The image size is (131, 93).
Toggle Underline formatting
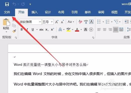pyautogui.click(x=33, y=29)
